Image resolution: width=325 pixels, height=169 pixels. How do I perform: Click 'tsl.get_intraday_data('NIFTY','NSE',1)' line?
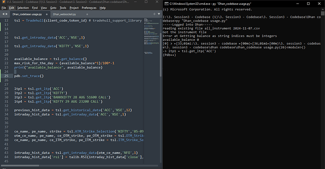(51, 46)
